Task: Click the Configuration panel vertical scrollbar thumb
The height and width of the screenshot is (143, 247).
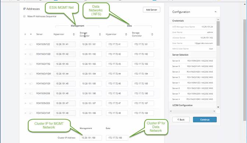Action: click(x=218, y=33)
